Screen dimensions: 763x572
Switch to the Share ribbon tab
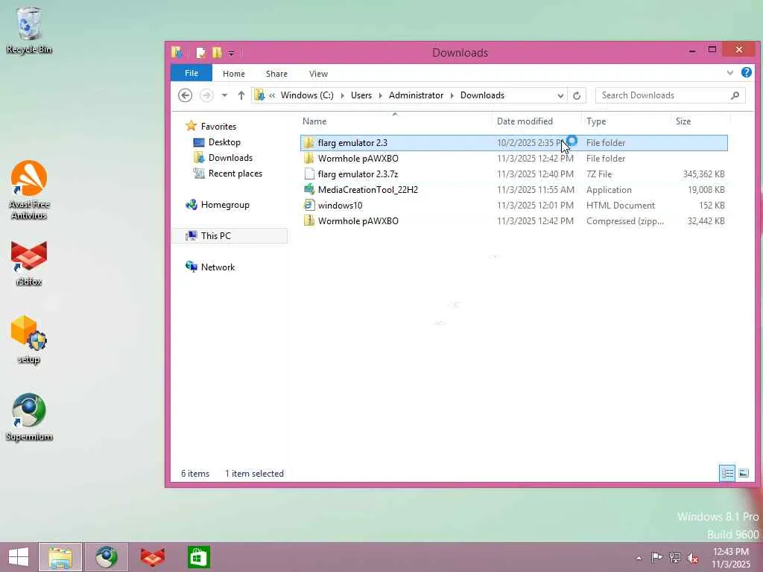pos(276,74)
